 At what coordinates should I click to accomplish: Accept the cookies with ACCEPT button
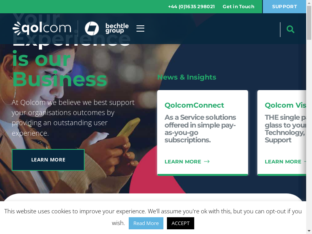pyautogui.click(x=181, y=223)
